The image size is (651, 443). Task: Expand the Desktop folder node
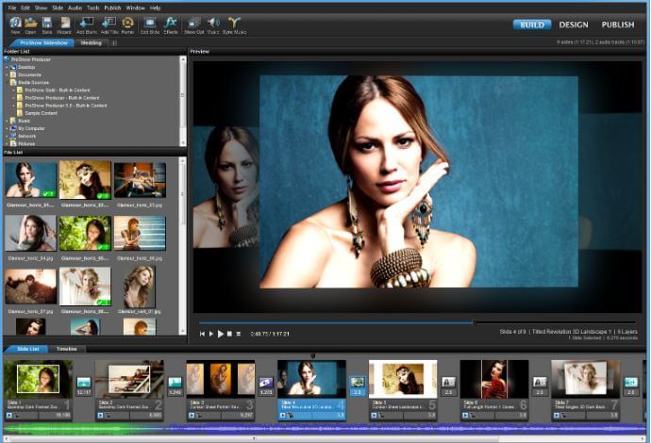click(7, 67)
